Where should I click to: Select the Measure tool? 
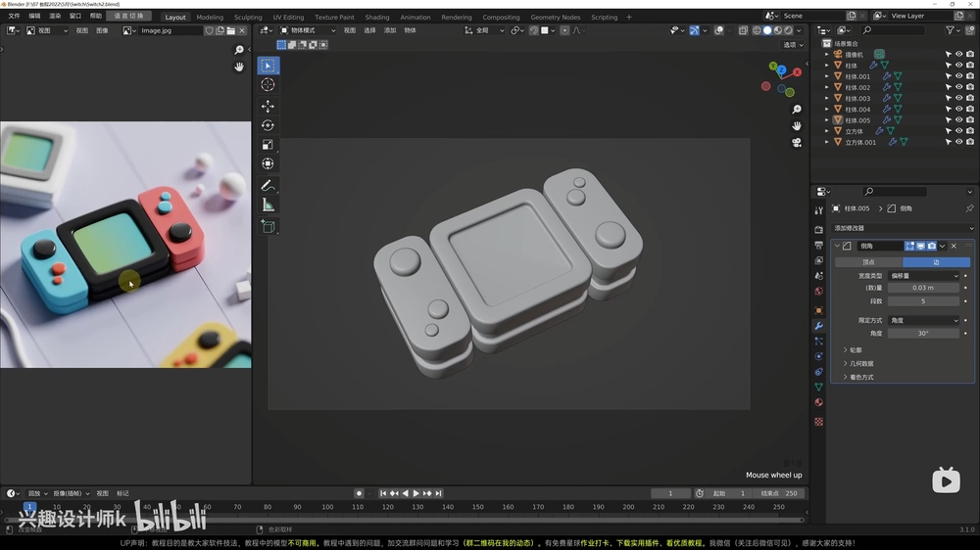click(269, 205)
